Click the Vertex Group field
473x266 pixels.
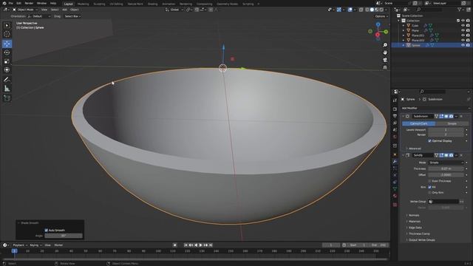tap(443, 202)
